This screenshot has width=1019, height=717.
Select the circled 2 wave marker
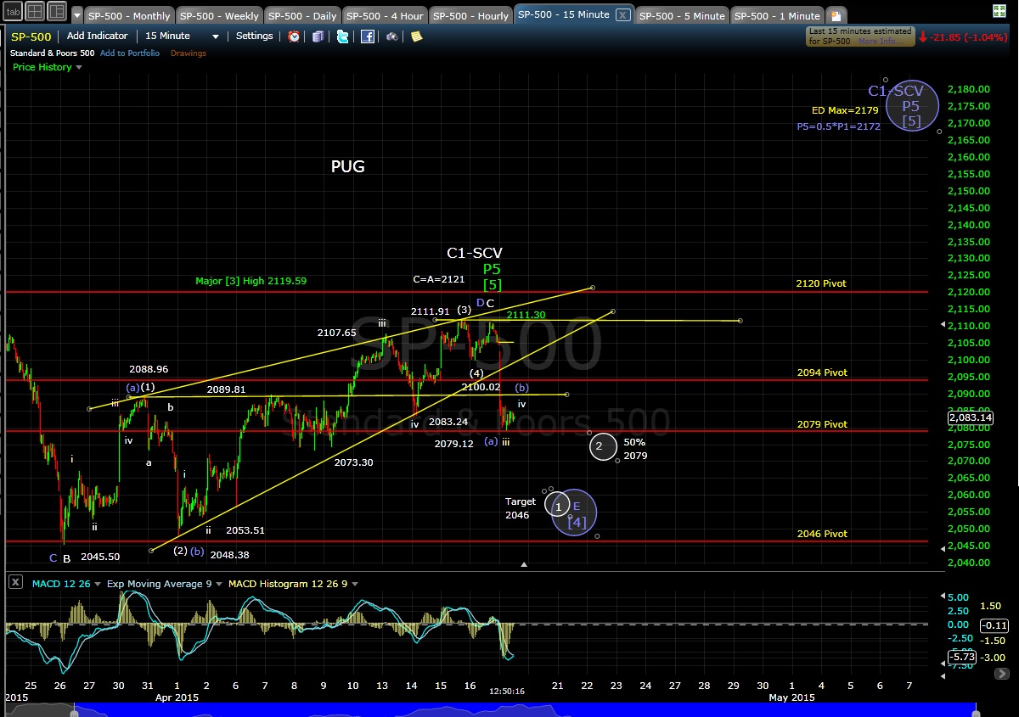coord(602,446)
